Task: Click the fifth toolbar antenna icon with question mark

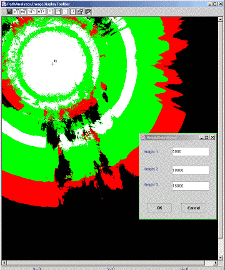Action: point(41,11)
